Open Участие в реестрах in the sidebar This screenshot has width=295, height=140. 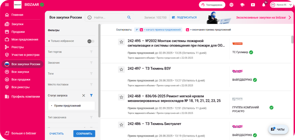pos(22,55)
